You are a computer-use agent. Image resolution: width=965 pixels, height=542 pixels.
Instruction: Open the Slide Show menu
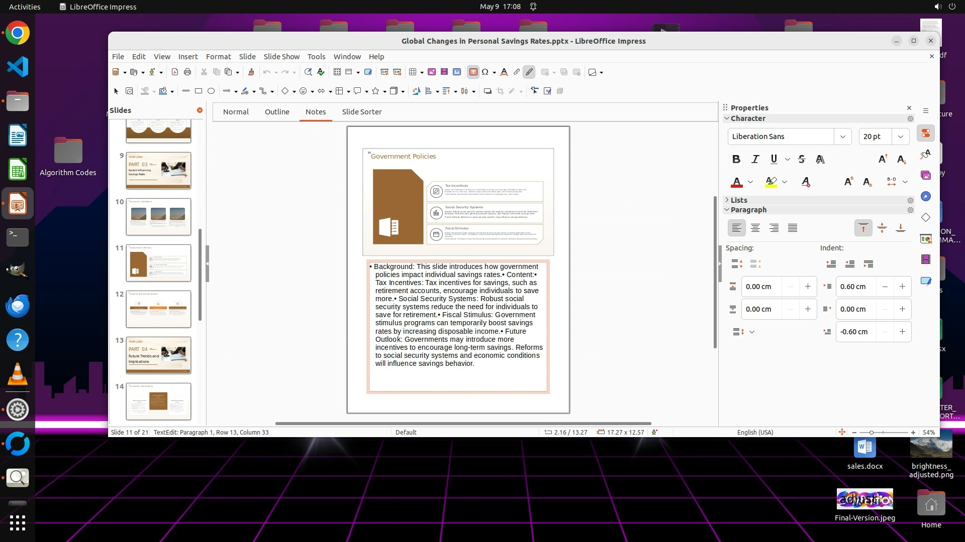(x=281, y=57)
